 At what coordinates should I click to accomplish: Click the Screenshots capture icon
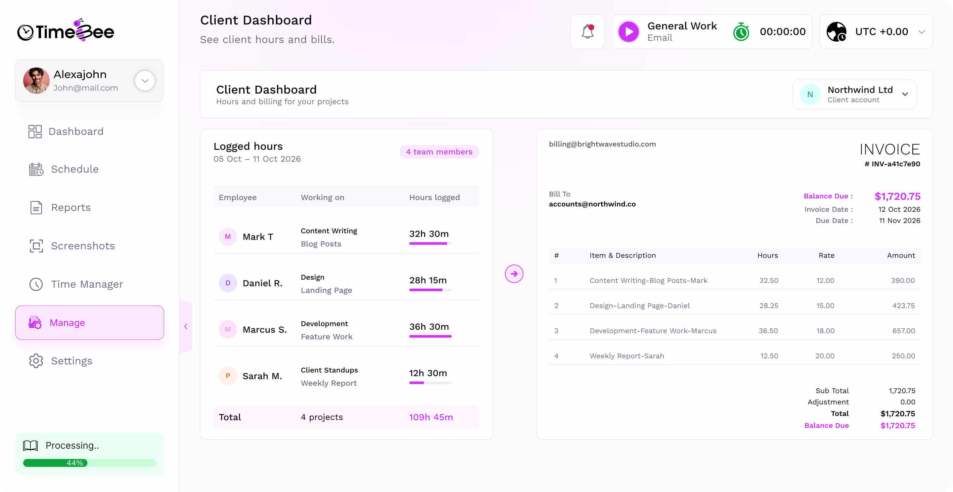[36, 246]
